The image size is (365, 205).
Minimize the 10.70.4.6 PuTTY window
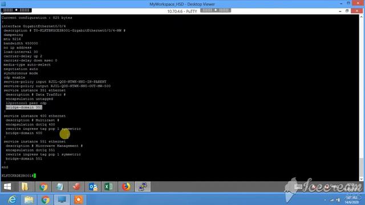click(x=340, y=11)
